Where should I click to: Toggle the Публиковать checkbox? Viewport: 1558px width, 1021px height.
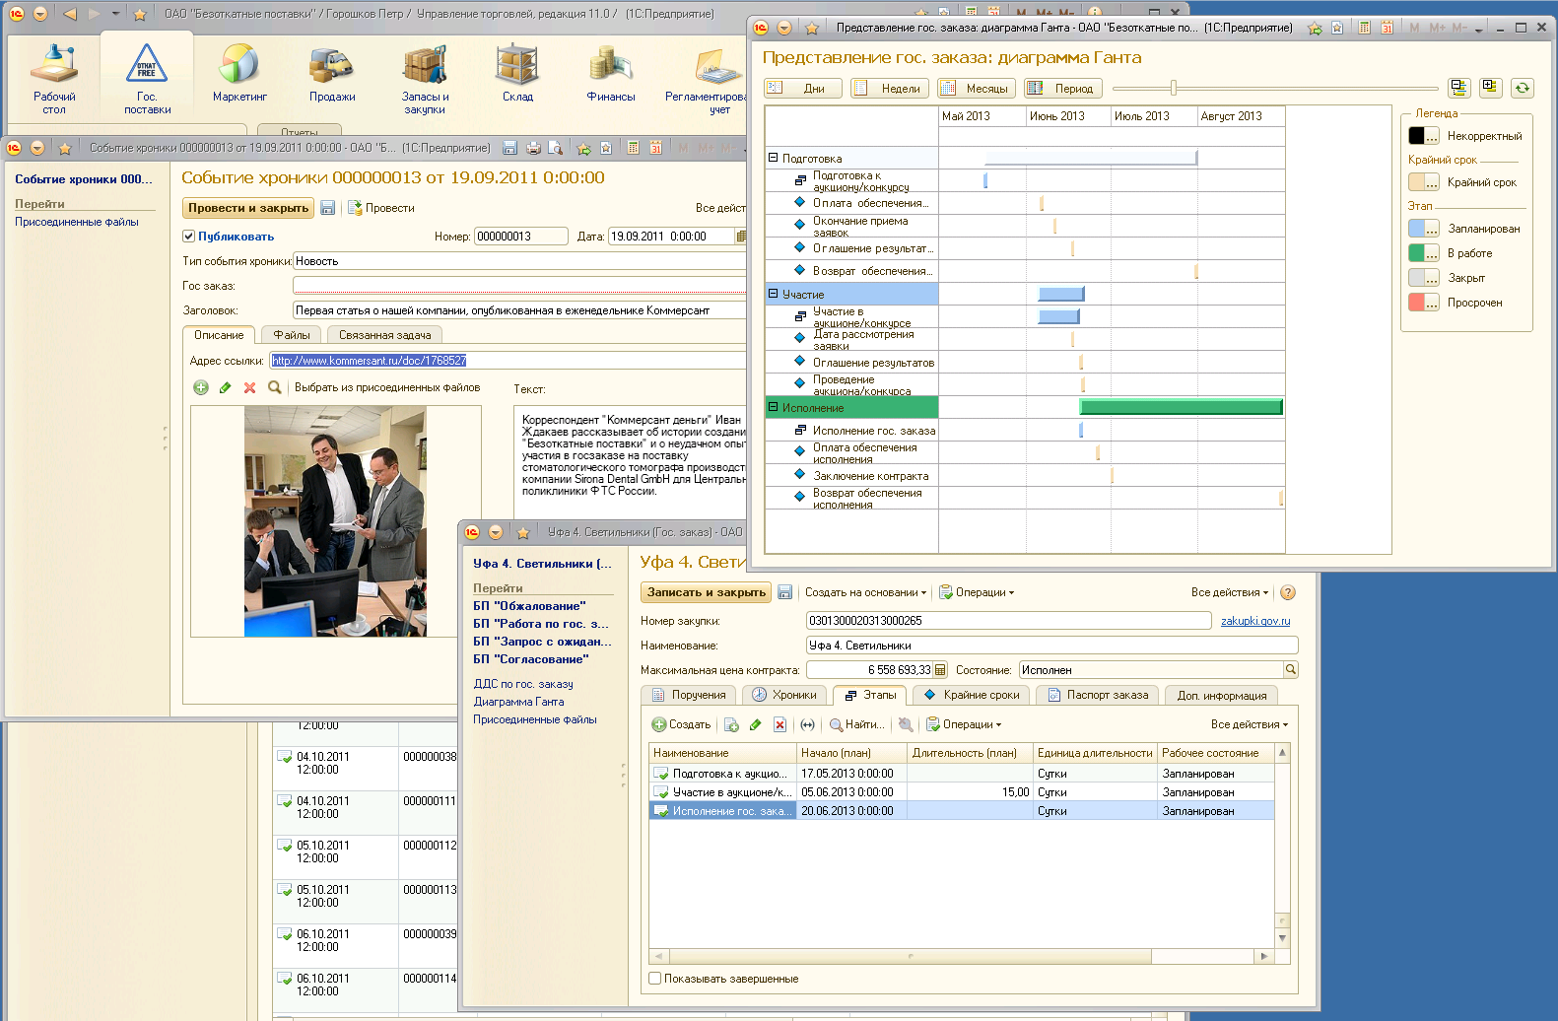tap(189, 237)
